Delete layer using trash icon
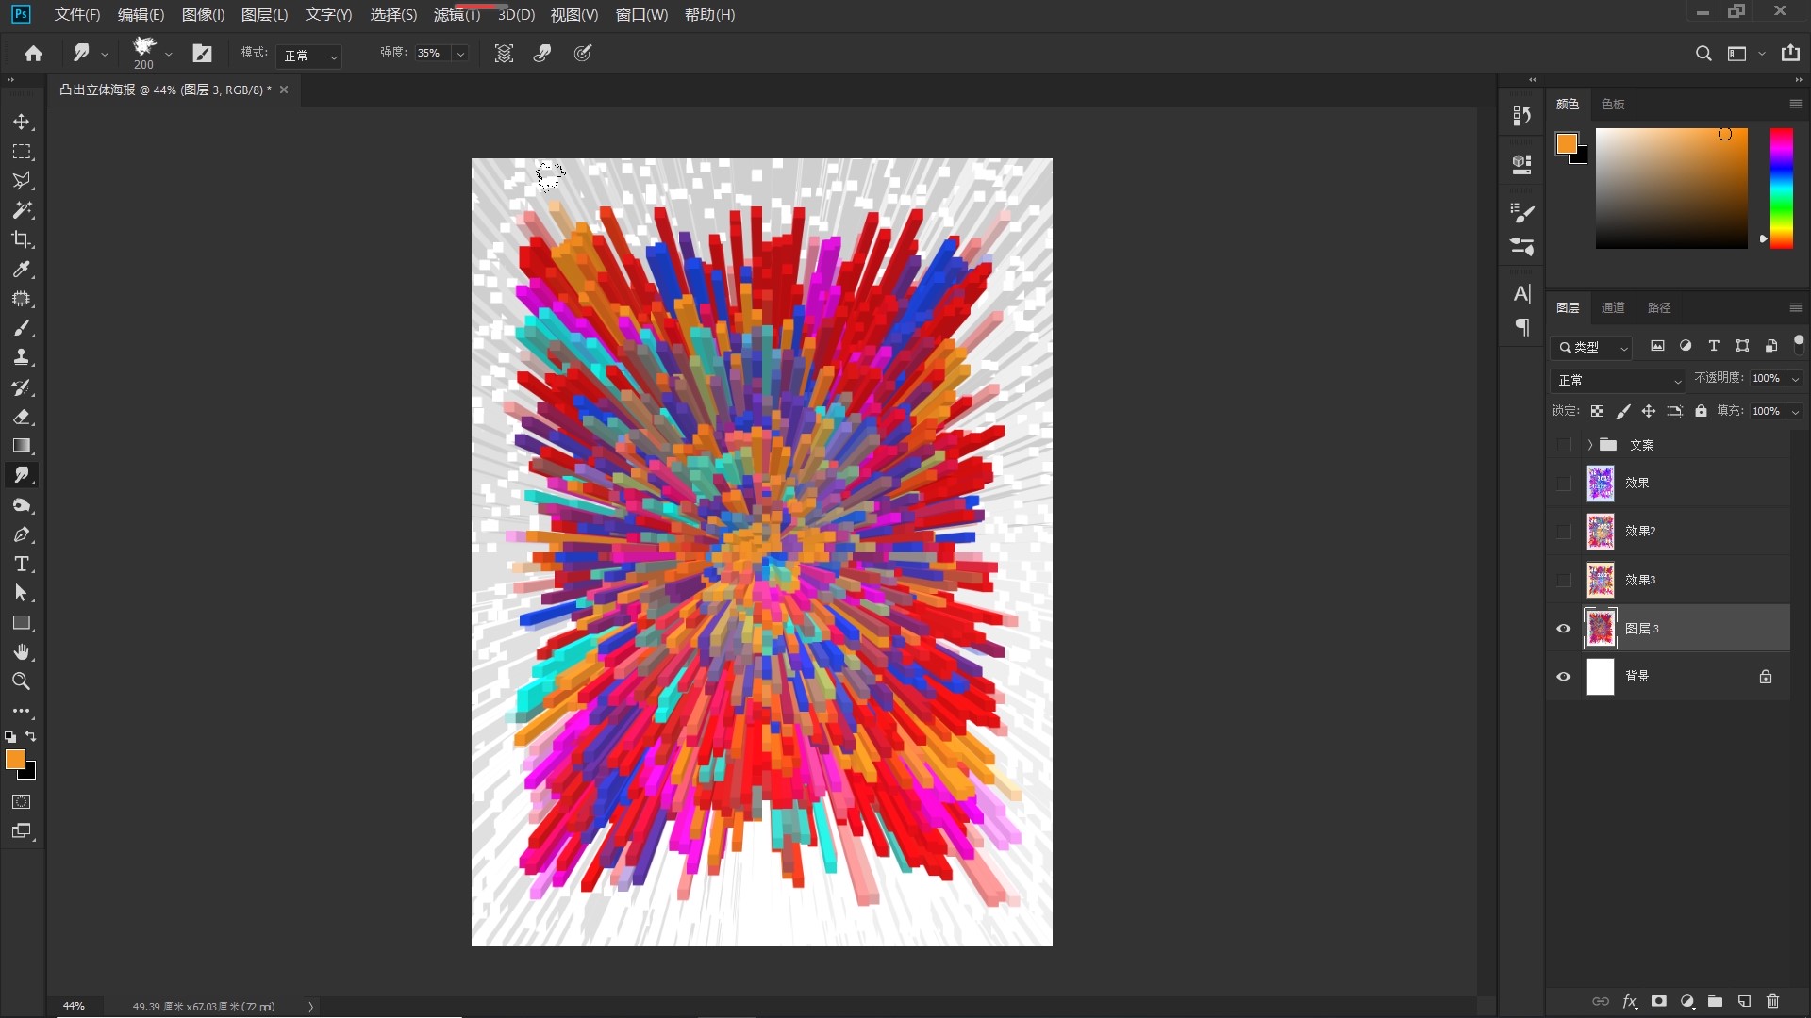Image resolution: width=1811 pixels, height=1018 pixels. [x=1772, y=1001]
